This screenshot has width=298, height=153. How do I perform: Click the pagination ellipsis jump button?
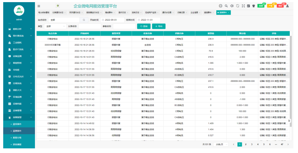276,144
